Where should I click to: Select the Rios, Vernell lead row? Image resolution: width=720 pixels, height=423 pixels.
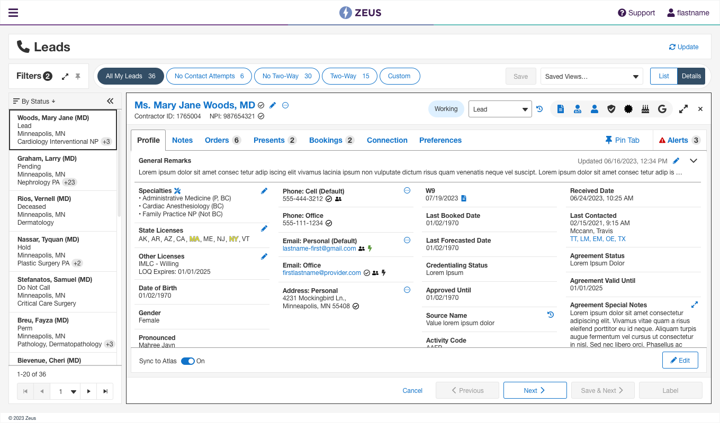(x=63, y=210)
